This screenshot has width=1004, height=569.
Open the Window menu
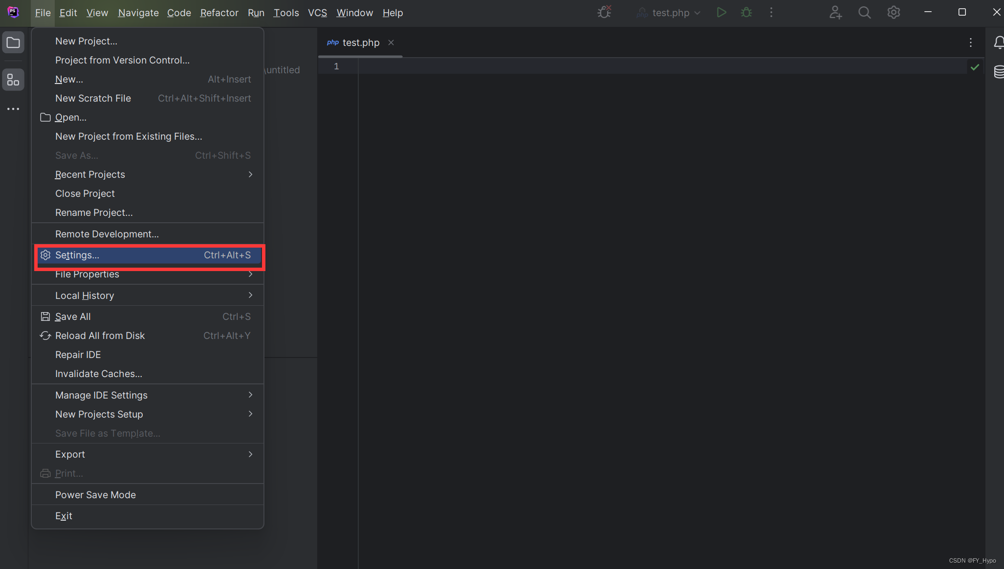click(354, 13)
